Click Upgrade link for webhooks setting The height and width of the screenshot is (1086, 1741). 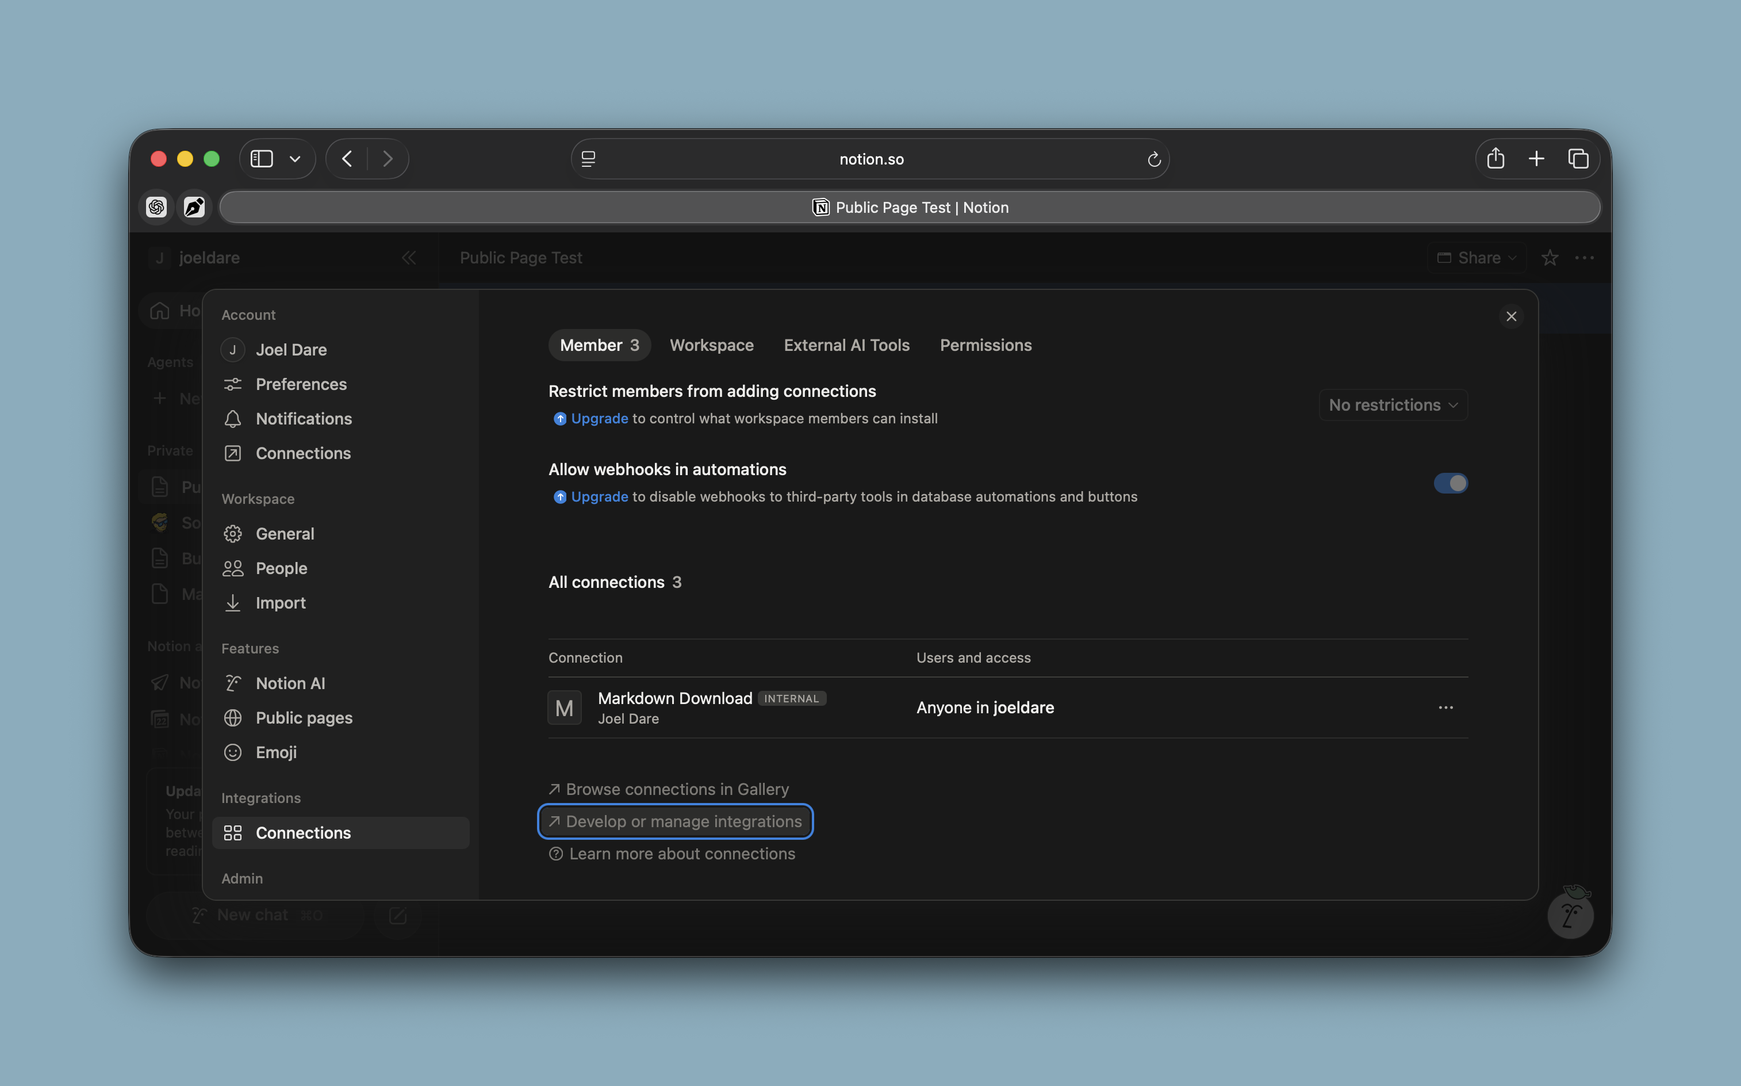(x=600, y=496)
